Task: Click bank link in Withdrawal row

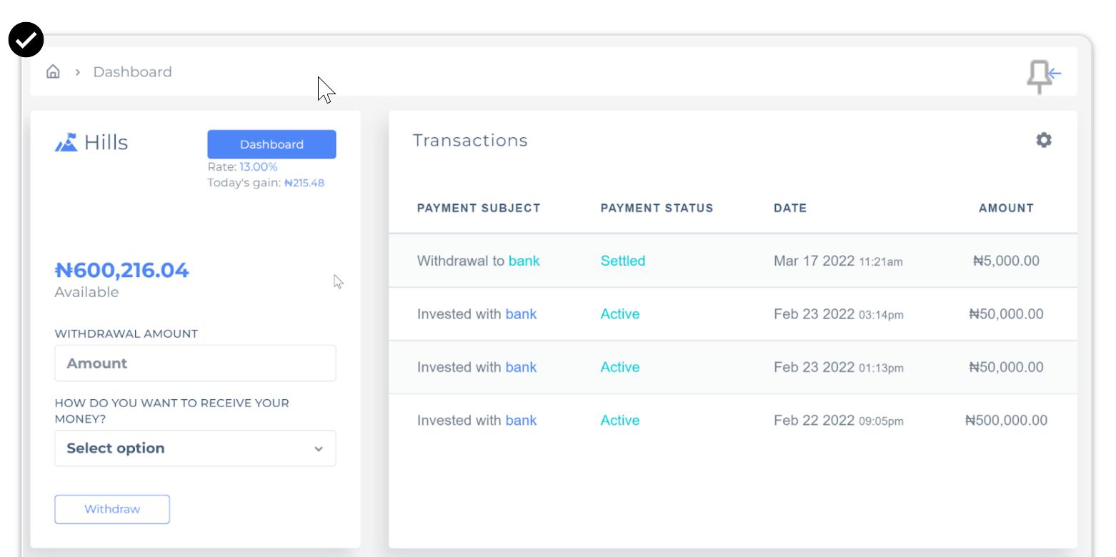Action: tap(524, 261)
